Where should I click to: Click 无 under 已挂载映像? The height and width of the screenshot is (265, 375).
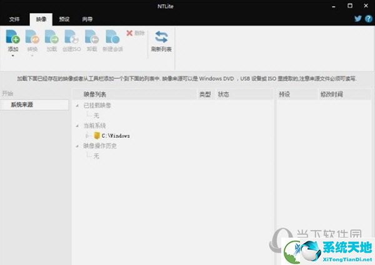click(96, 116)
